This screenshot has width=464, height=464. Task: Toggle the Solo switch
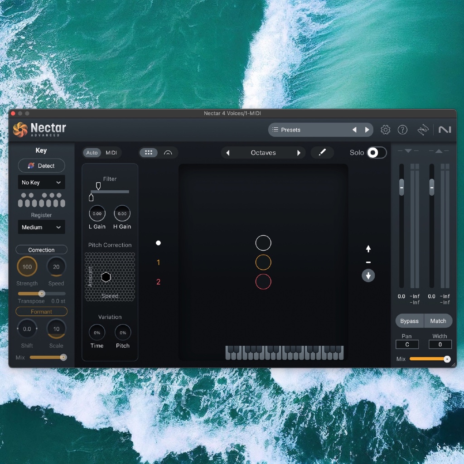(x=378, y=153)
